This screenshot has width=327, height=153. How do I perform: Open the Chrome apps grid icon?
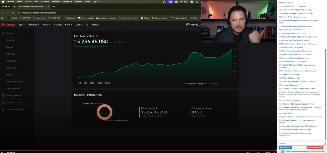point(2,18)
